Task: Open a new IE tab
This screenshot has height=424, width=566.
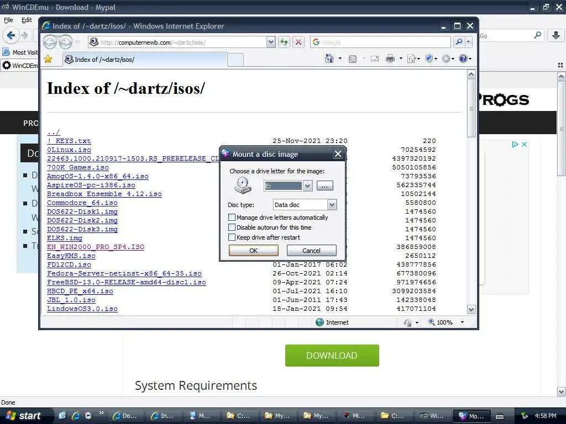Action: coord(235,60)
